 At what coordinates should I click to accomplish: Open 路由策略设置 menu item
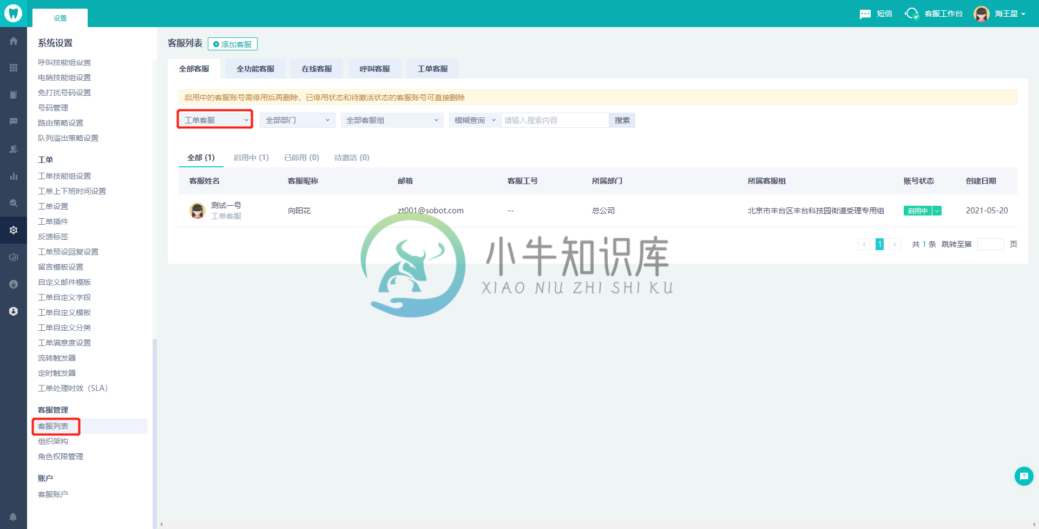[61, 123]
